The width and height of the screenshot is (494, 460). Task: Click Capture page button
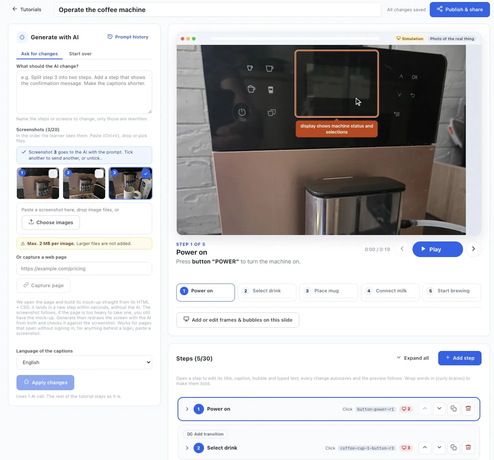[x=44, y=285]
